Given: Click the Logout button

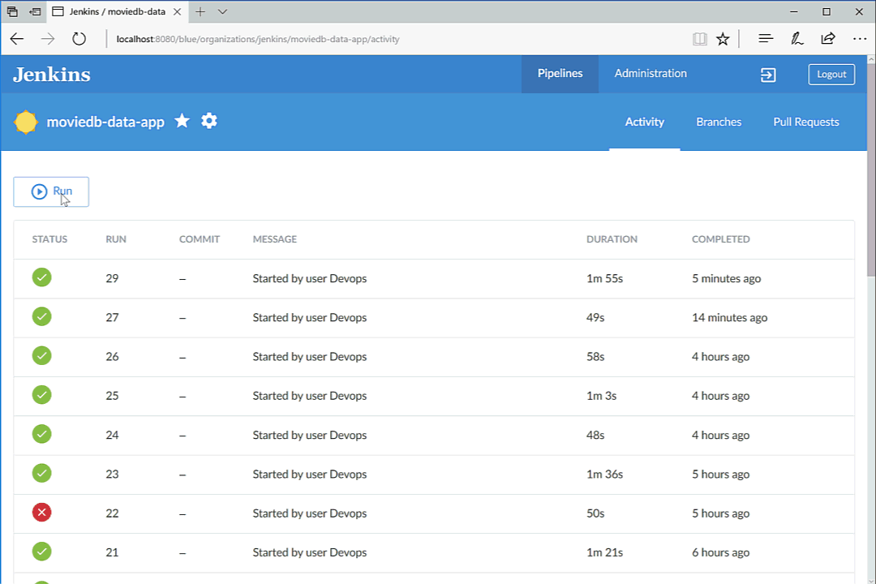Looking at the screenshot, I should click(x=831, y=75).
